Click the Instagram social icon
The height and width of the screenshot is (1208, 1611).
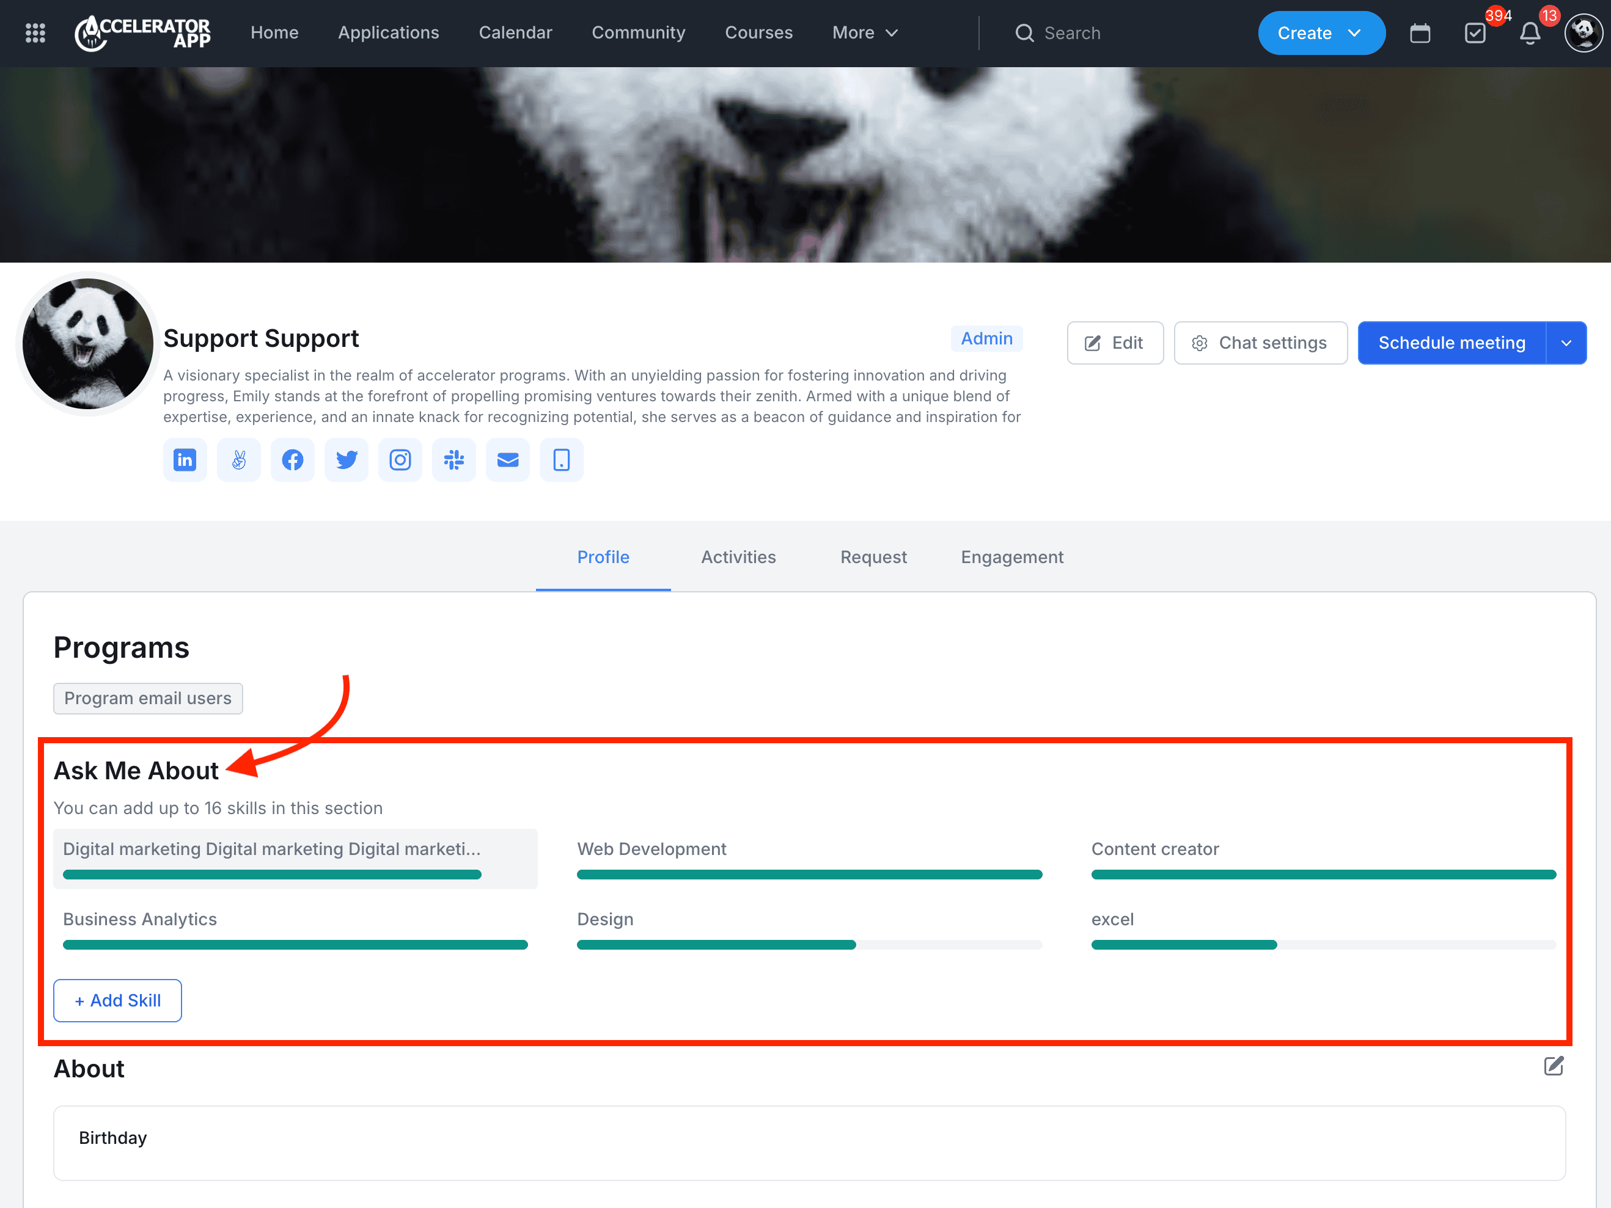click(x=400, y=460)
